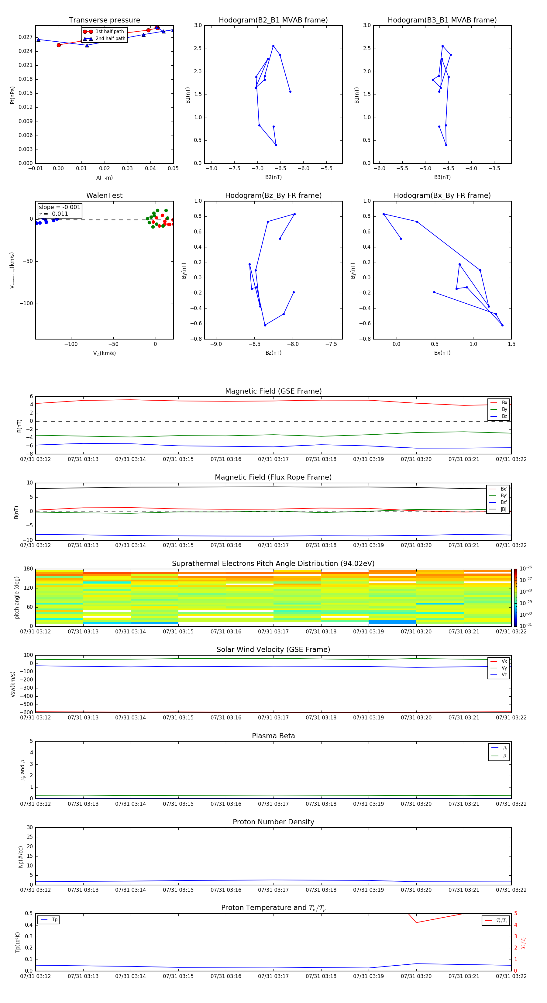
Task: Click the blue Bz' legend entry
Action: (498, 502)
